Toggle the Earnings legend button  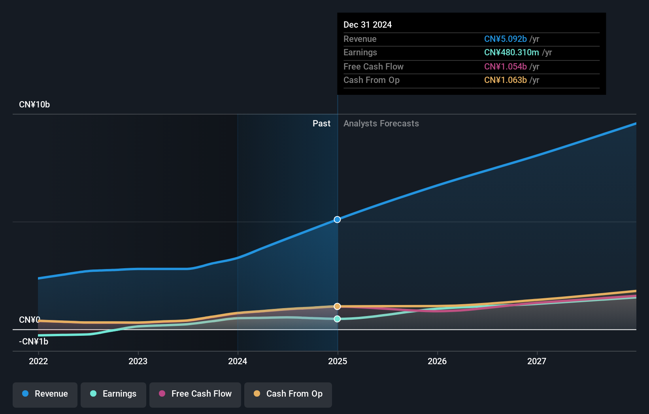[x=113, y=395]
